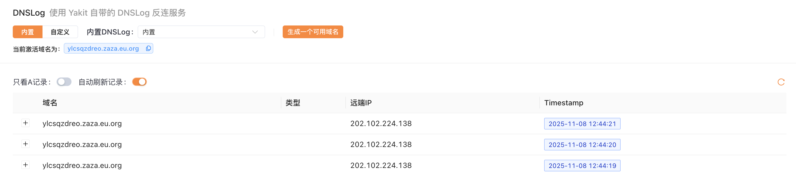Screen dimensions: 796x173
Task: Expand the 12:44:21 record row
Action: pyautogui.click(x=25, y=123)
